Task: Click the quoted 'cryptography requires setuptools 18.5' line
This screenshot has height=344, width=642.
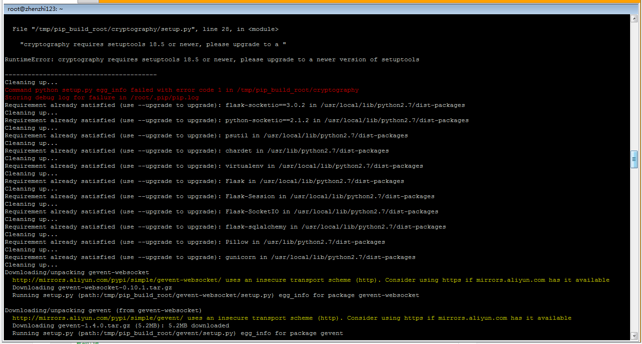Action: point(153,45)
